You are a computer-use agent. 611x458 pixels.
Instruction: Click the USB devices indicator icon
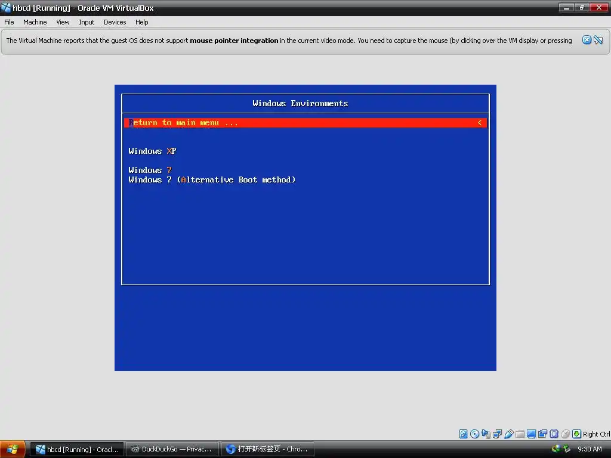coord(508,434)
